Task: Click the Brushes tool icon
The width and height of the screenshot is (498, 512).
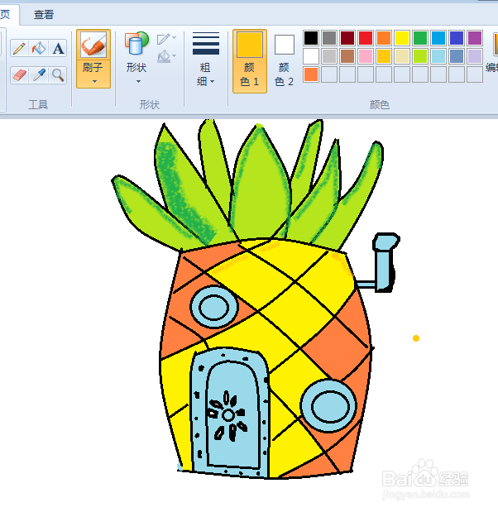Action: click(x=93, y=45)
